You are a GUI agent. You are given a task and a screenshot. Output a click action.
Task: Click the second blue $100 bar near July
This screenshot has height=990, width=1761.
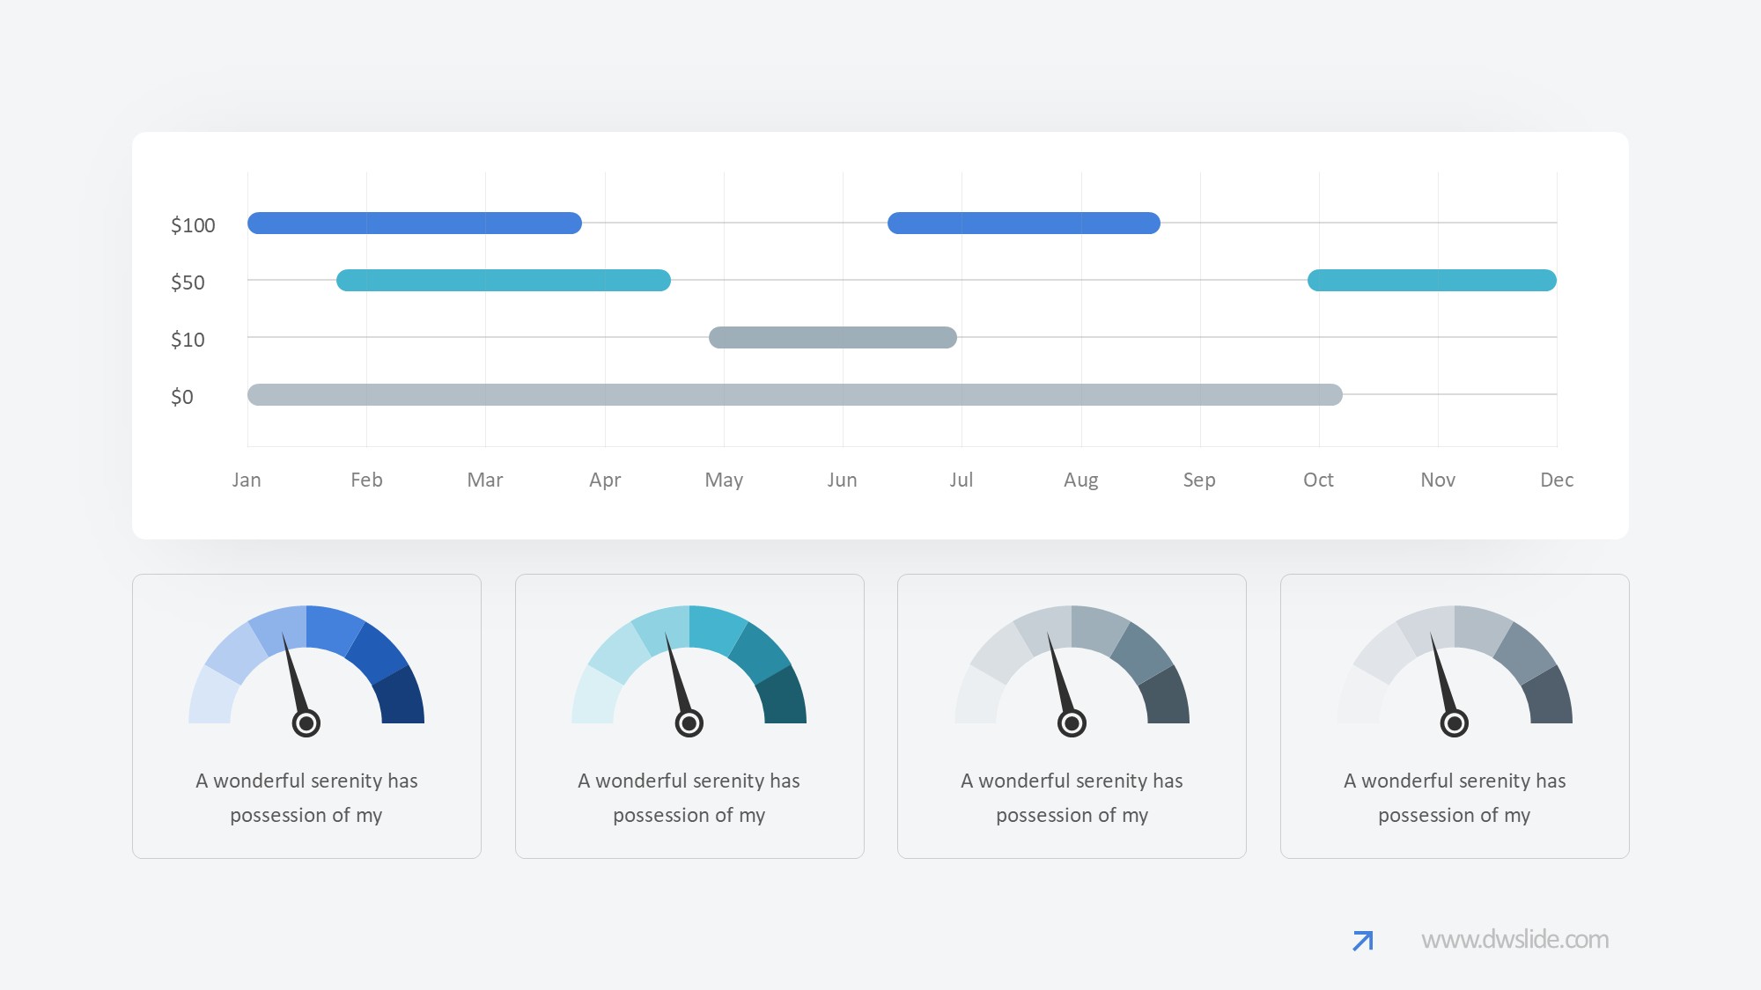1023,223
